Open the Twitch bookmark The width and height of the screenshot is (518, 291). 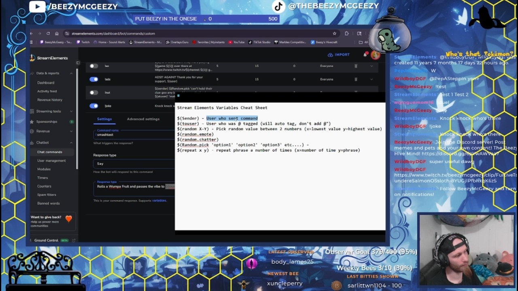(83, 42)
